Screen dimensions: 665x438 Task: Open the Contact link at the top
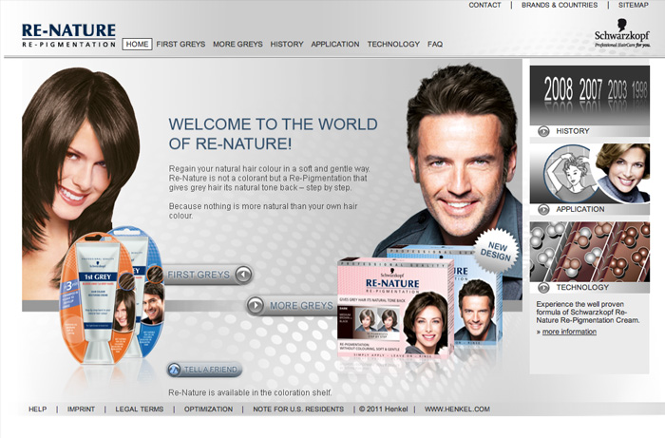484,5
